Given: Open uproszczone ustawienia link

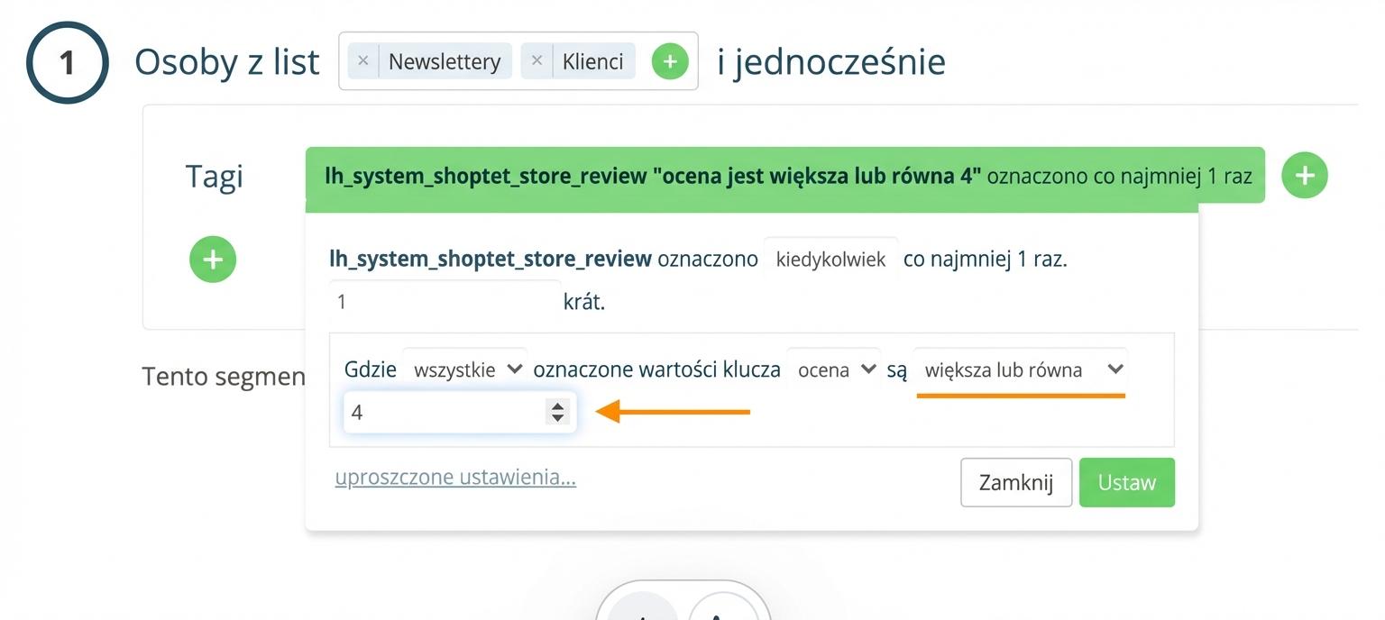Looking at the screenshot, I should pyautogui.click(x=455, y=477).
